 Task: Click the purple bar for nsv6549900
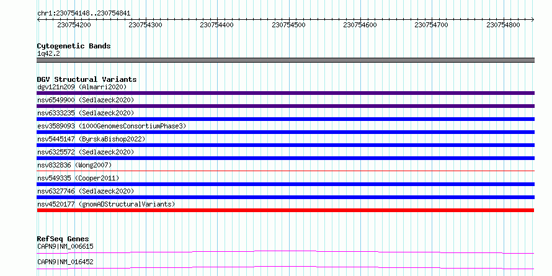pyautogui.click(x=285, y=106)
